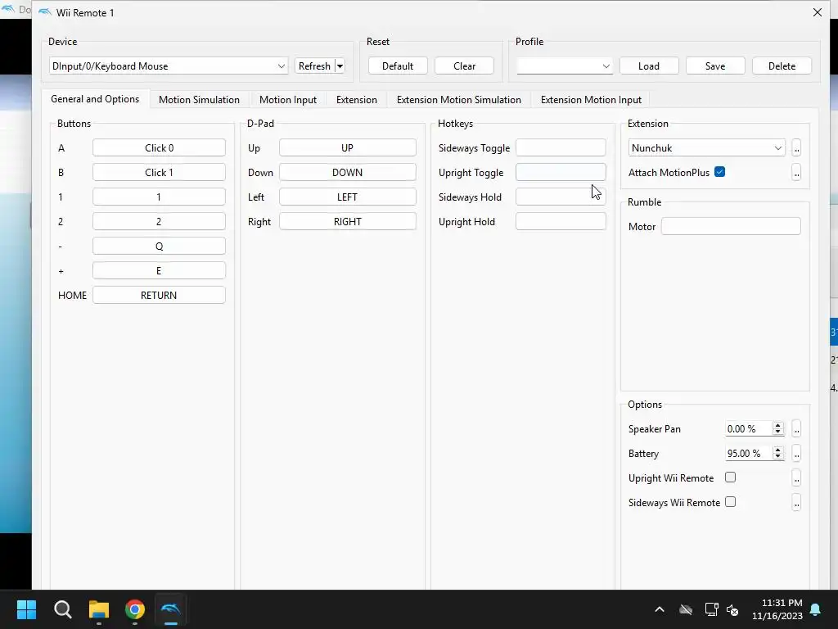The width and height of the screenshot is (838, 629).
Task: Open Nunchuk extension configure button
Action: point(796,148)
